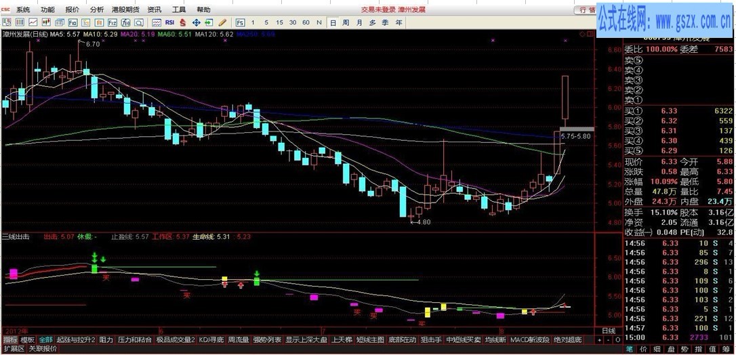Choose the KDJ寻底 indicator tab
736x355 pixels.
click(211, 339)
